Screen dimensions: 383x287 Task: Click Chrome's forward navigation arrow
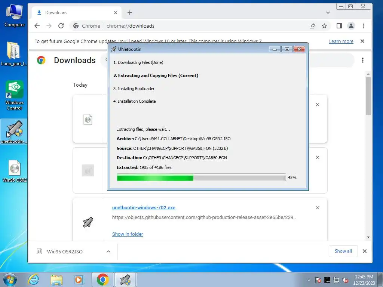pyautogui.click(x=49, y=26)
